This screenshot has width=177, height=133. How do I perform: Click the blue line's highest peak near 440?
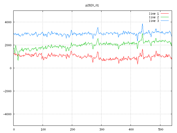(143, 24)
